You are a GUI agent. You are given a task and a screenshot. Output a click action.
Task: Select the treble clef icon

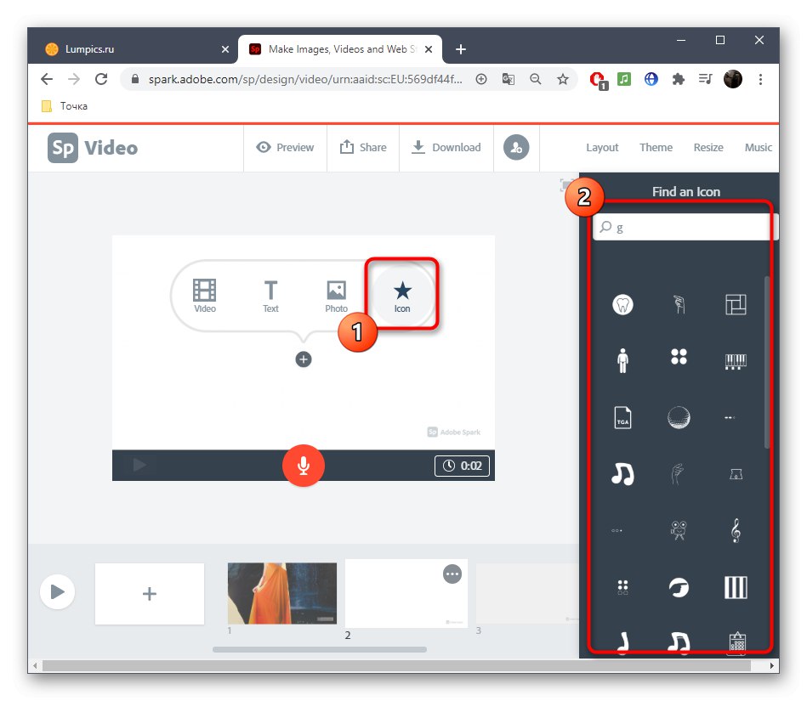point(735,530)
